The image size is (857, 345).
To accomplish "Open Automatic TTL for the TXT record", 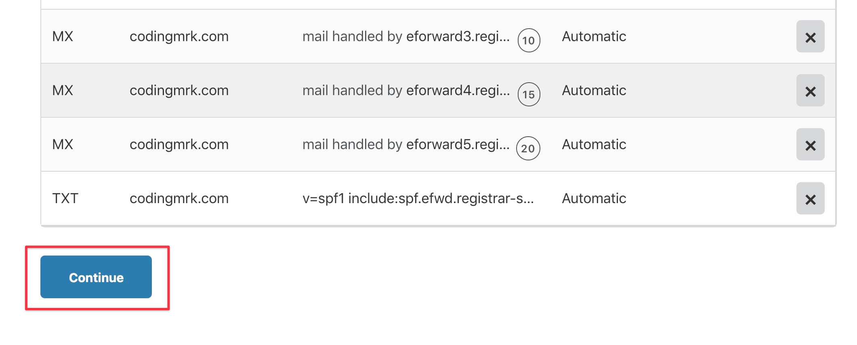I will [594, 199].
